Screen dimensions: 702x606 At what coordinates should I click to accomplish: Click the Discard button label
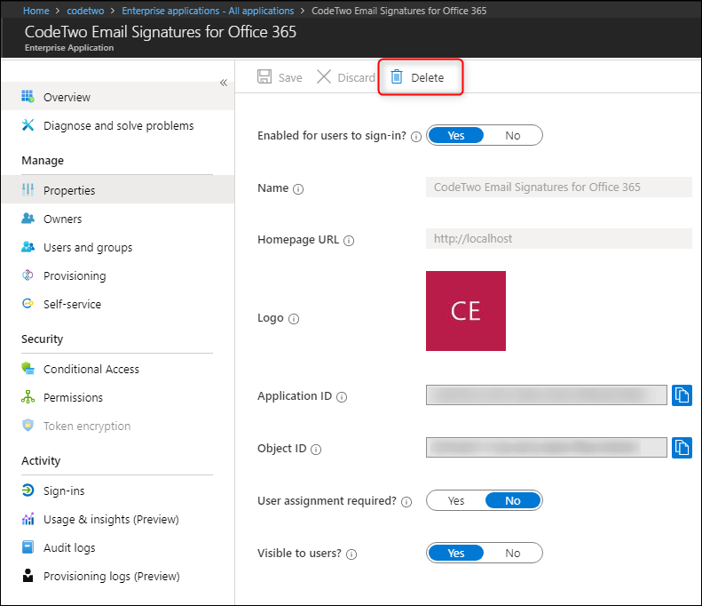(357, 77)
